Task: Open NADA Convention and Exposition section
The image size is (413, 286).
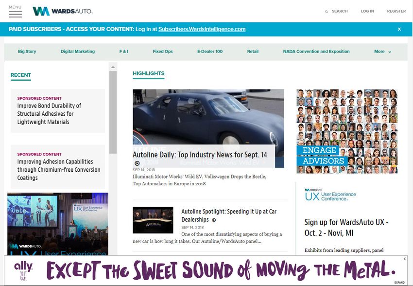Action: point(316,52)
